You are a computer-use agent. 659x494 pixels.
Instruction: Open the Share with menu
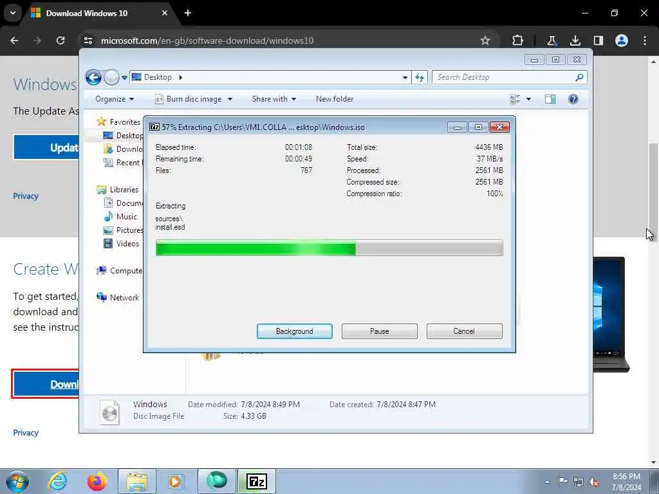tap(274, 99)
